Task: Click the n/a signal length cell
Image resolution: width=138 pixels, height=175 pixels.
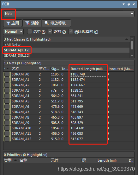Action: pos(54,90)
